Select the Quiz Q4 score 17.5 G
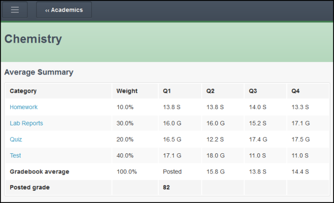This screenshot has width=334, height=203. [300, 140]
